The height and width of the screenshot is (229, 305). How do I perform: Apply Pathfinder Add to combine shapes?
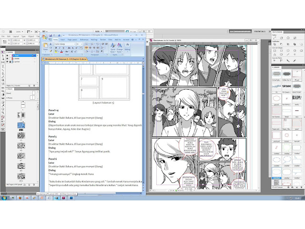point(274,44)
